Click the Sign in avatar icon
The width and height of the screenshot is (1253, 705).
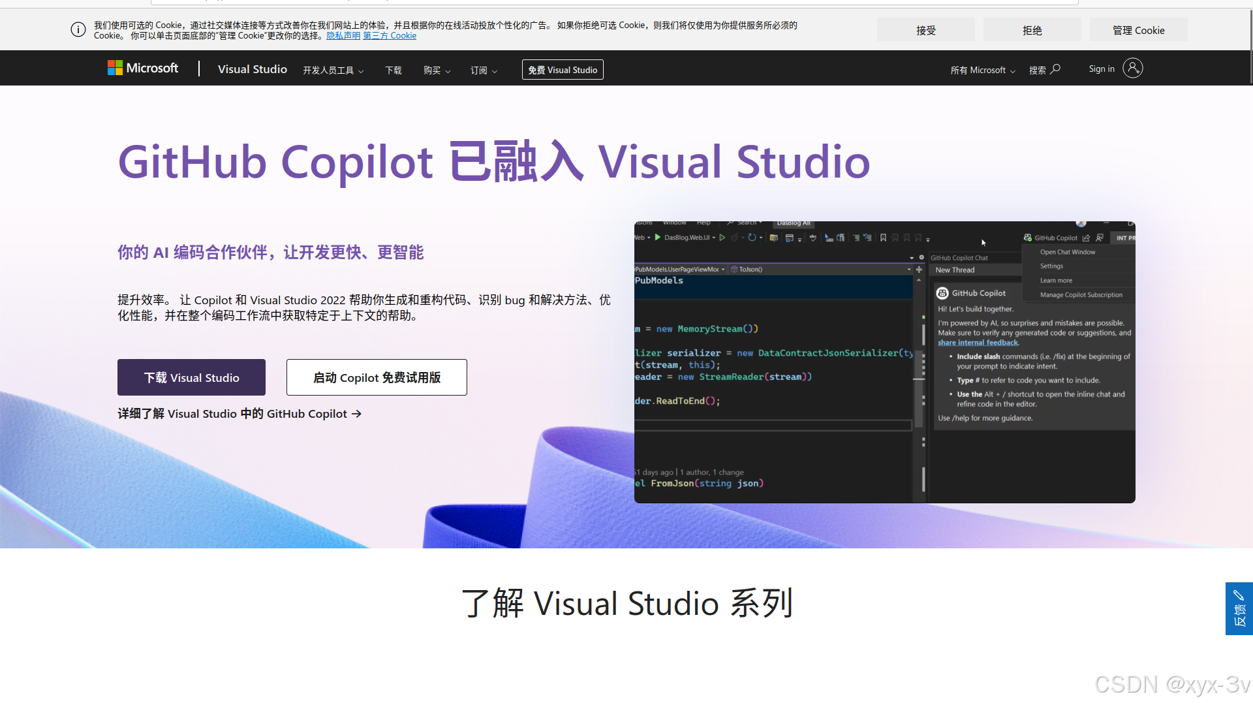pyautogui.click(x=1133, y=68)
